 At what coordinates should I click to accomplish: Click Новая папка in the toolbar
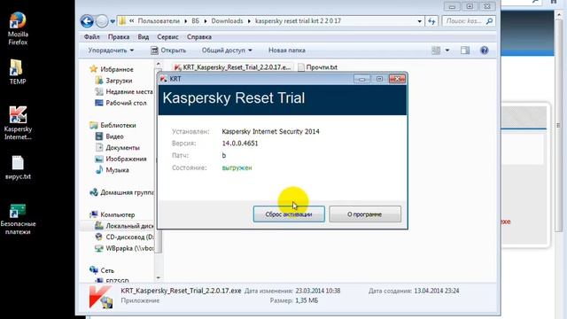click(x=287, y=51)
